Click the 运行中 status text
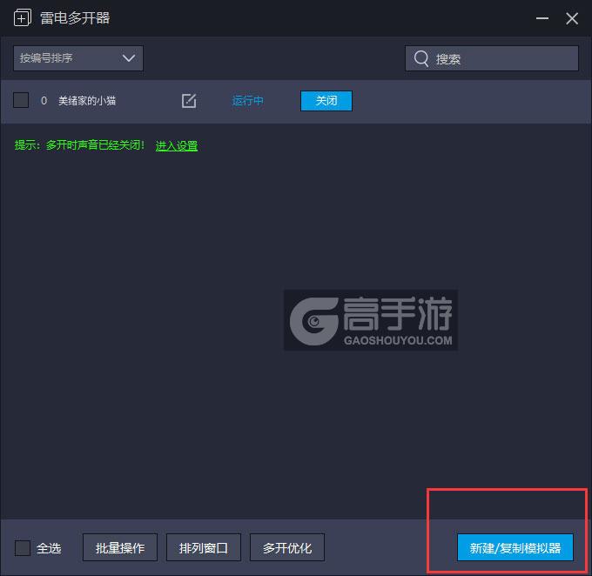 (x=247, y=101)
